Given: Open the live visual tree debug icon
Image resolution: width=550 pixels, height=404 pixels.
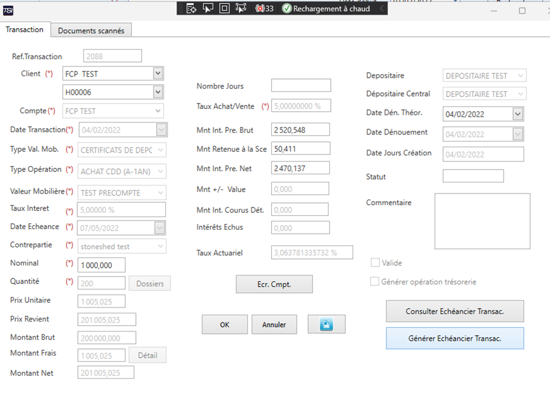Looking at the screenshot, I should point(191,8).
